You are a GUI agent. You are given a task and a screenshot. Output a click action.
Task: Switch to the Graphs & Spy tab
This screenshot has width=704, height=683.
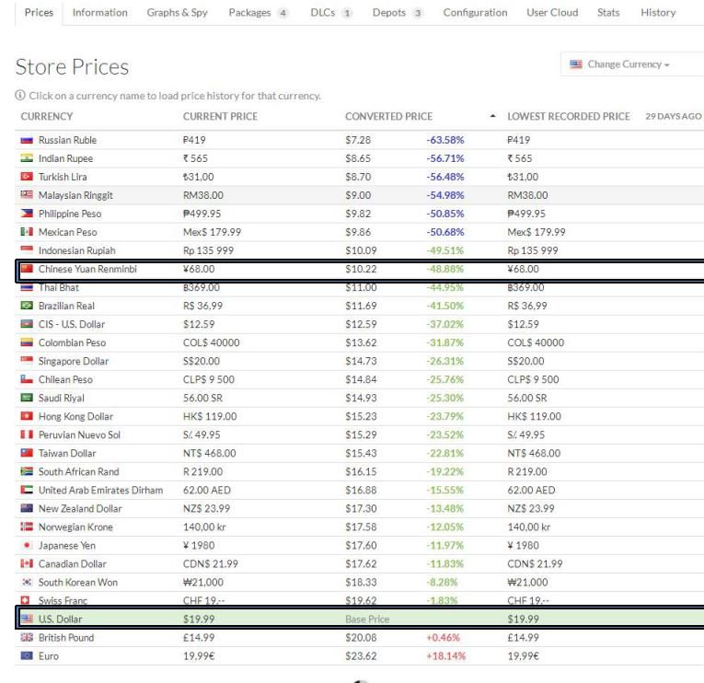177,13
